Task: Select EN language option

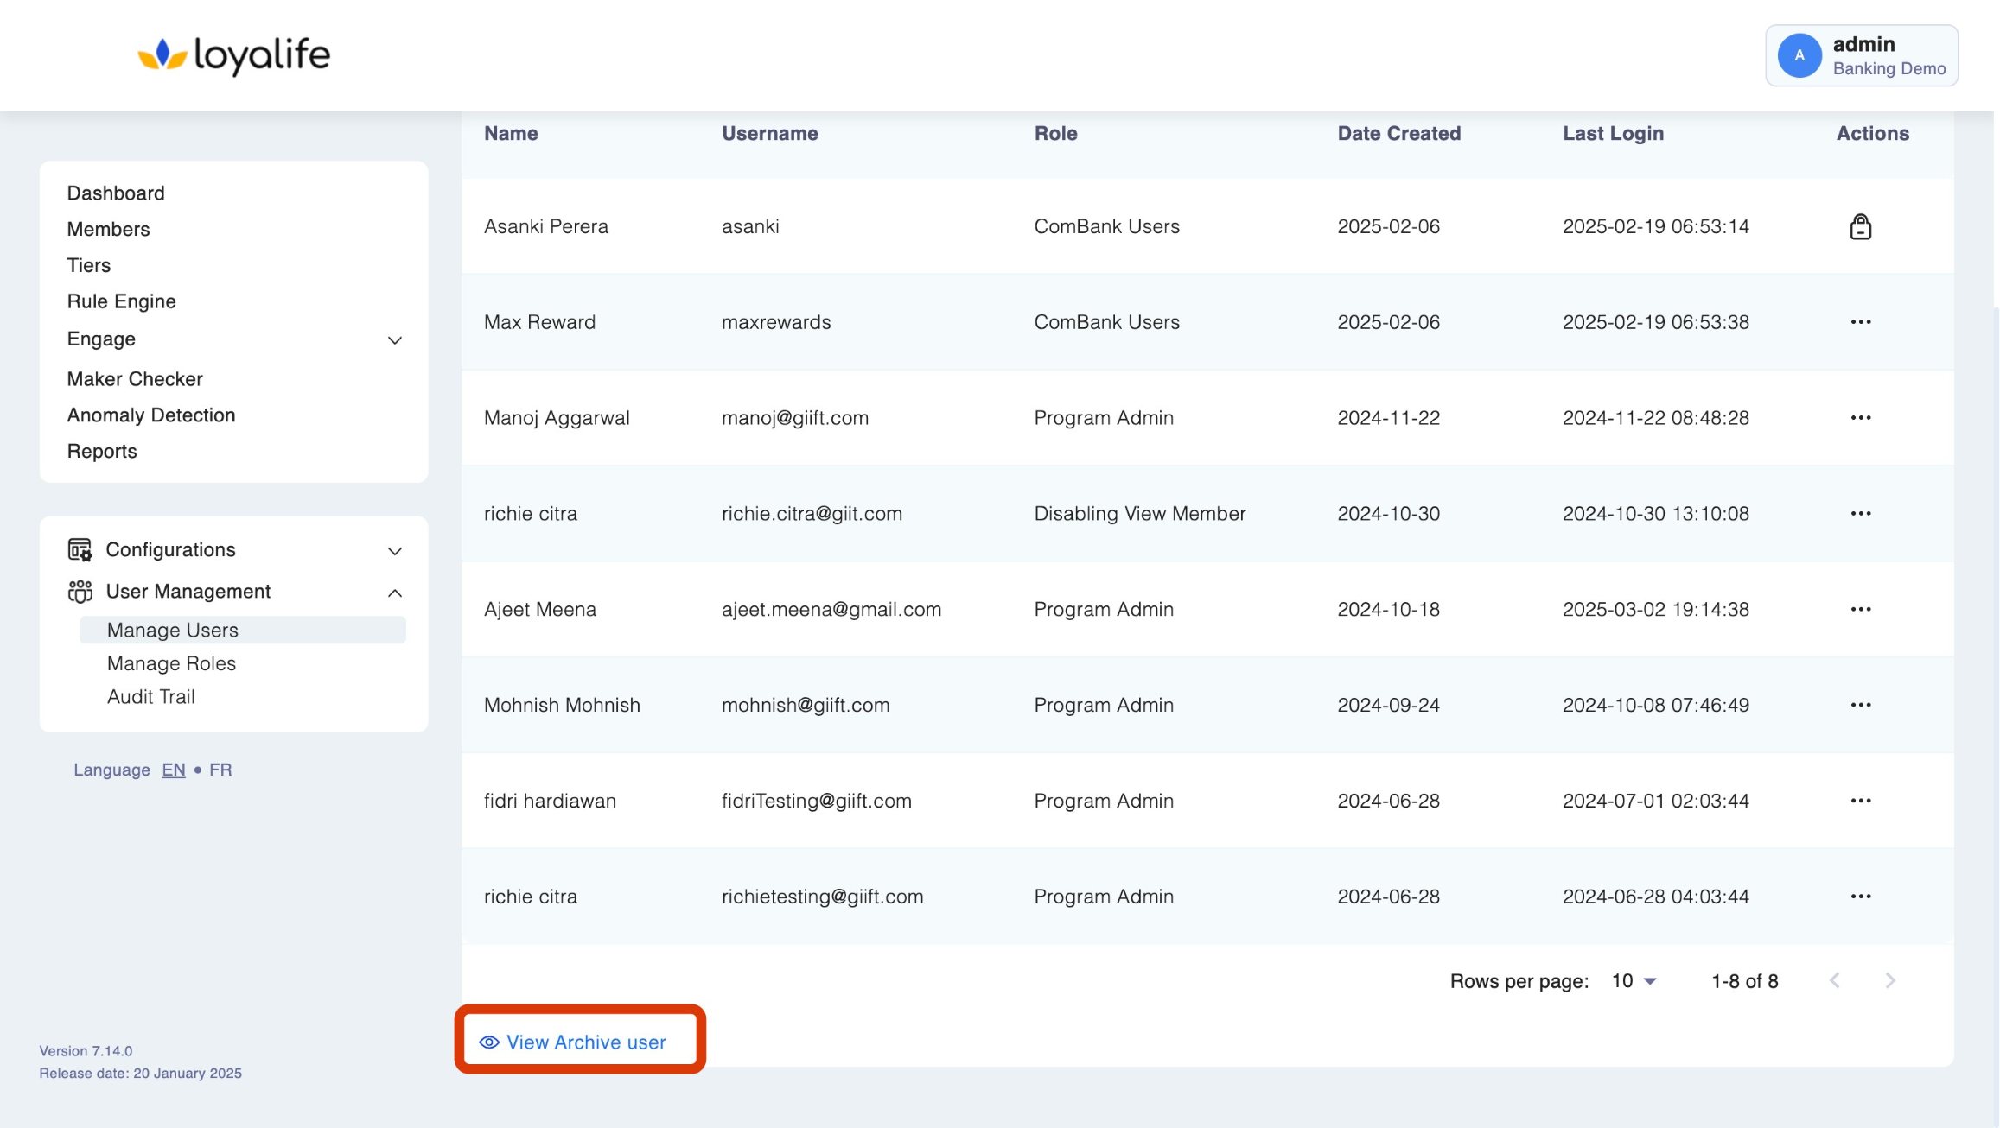Action: pos(173,770)
